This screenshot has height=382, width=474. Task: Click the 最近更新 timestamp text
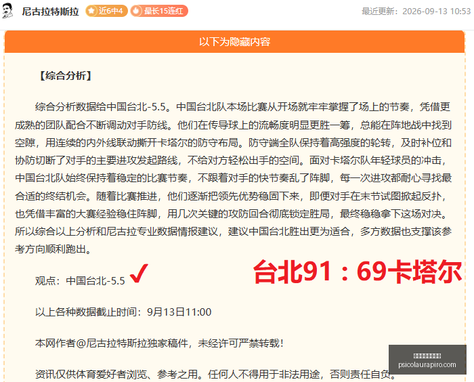[x=416, y=12]
